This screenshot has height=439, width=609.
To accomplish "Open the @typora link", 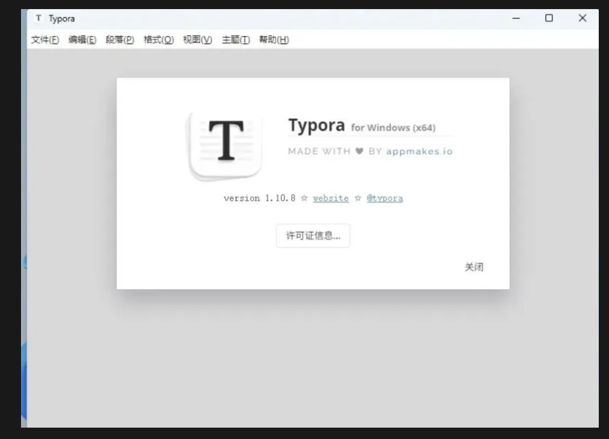I will [x=385, y=198].
